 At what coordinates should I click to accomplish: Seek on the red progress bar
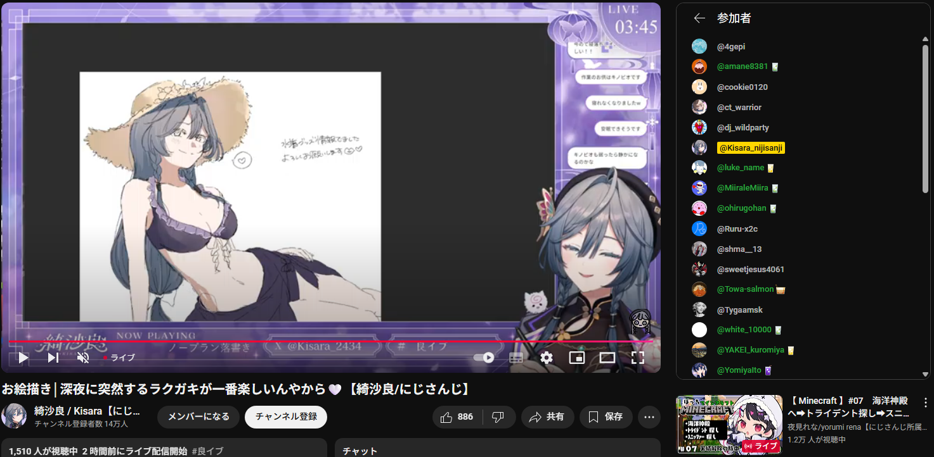pyautogui.click(x=330, y=342)
